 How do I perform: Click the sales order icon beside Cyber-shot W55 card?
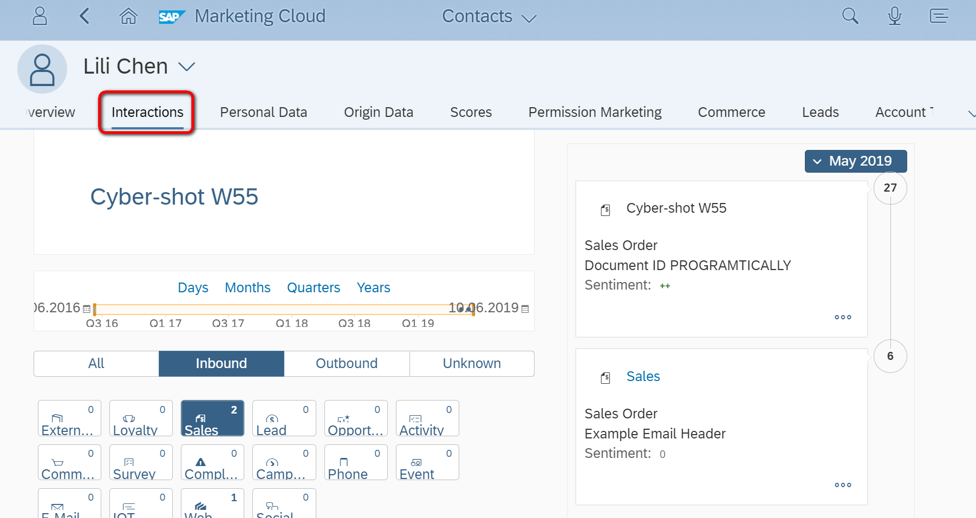click(x=606, y=209)
